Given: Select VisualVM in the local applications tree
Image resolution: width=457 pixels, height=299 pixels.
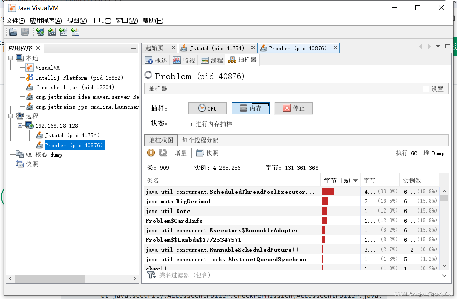Looking at the screenshot, I should pyautogui.click(x=48, y=68).
